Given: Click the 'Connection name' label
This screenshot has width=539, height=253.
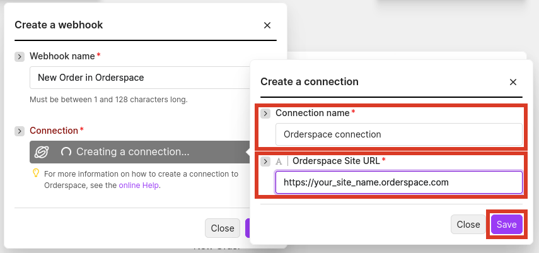Looking at the screenshot, I should point(313,113).
